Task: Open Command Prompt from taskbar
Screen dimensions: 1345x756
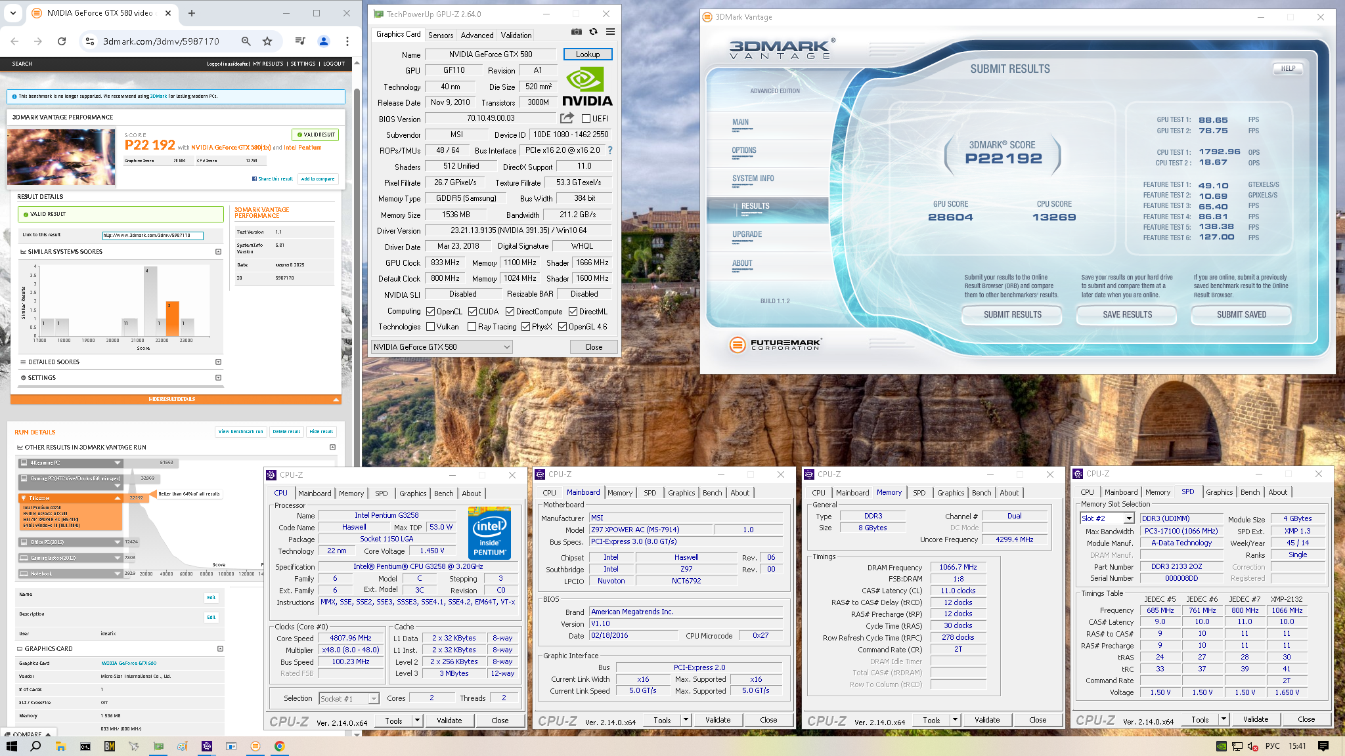Action: (85, 746)
